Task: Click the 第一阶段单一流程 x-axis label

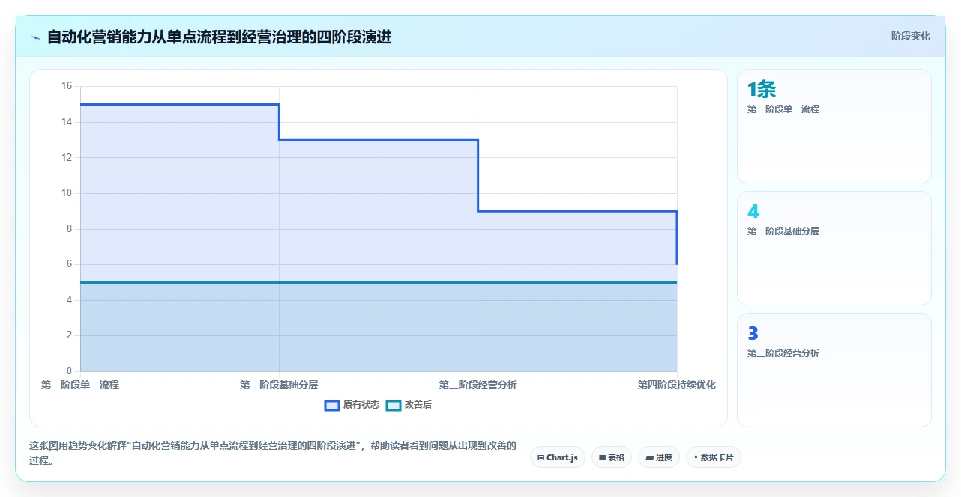Action: click(80, 385)
